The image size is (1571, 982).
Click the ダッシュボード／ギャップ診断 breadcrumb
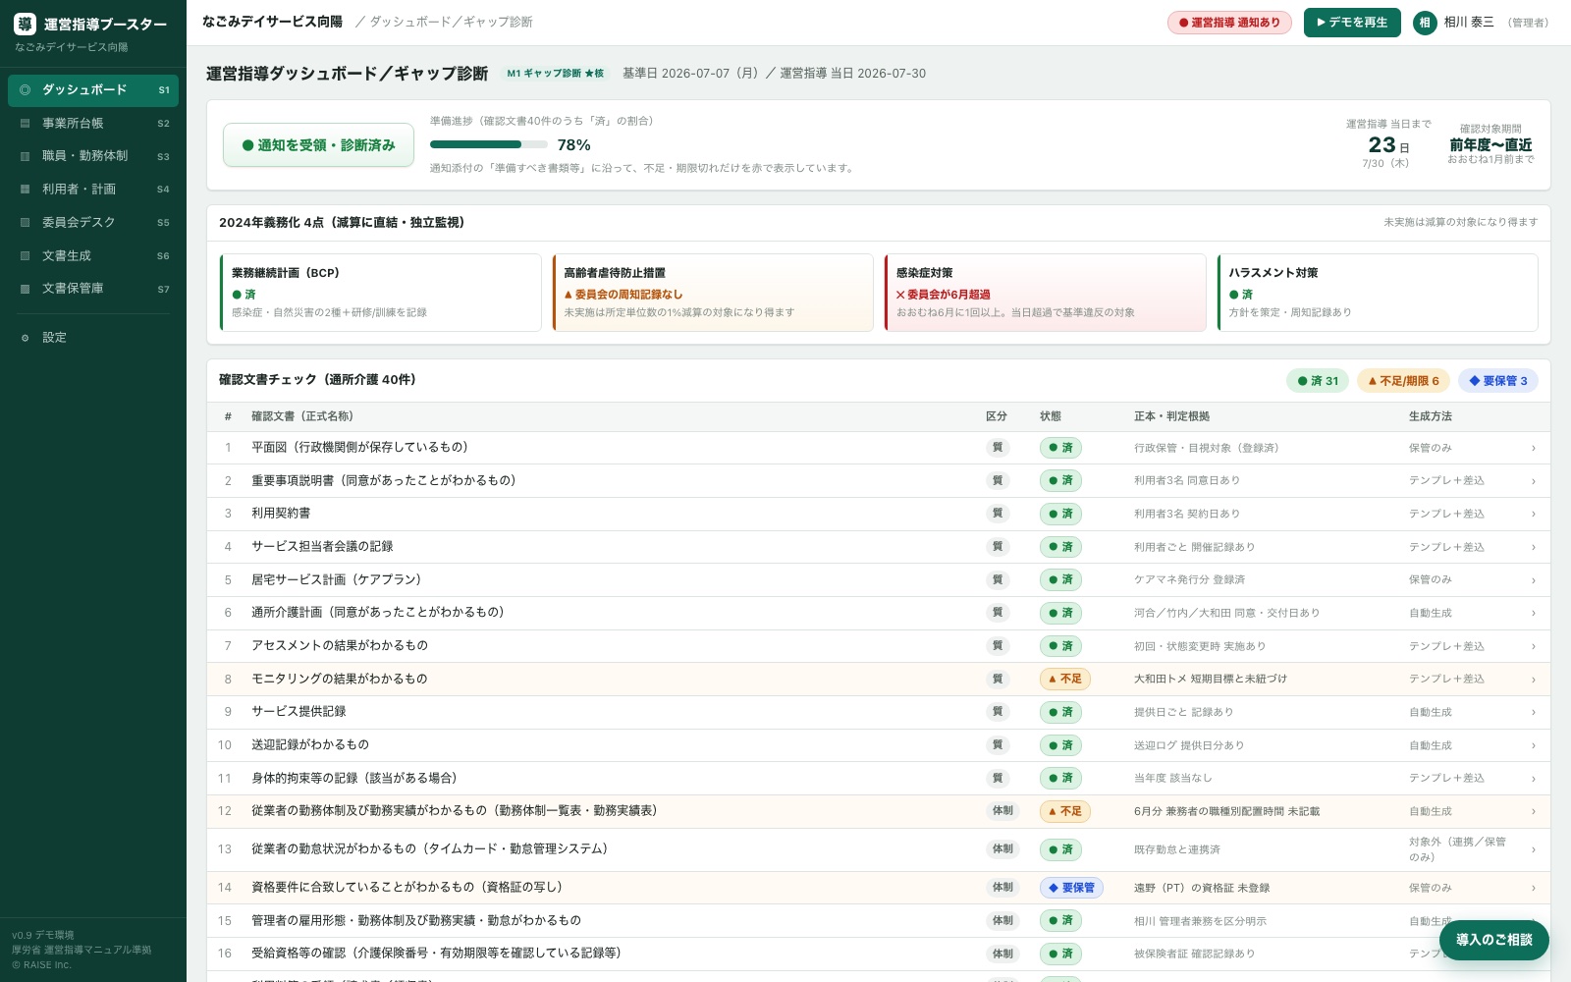coord(451,22)
